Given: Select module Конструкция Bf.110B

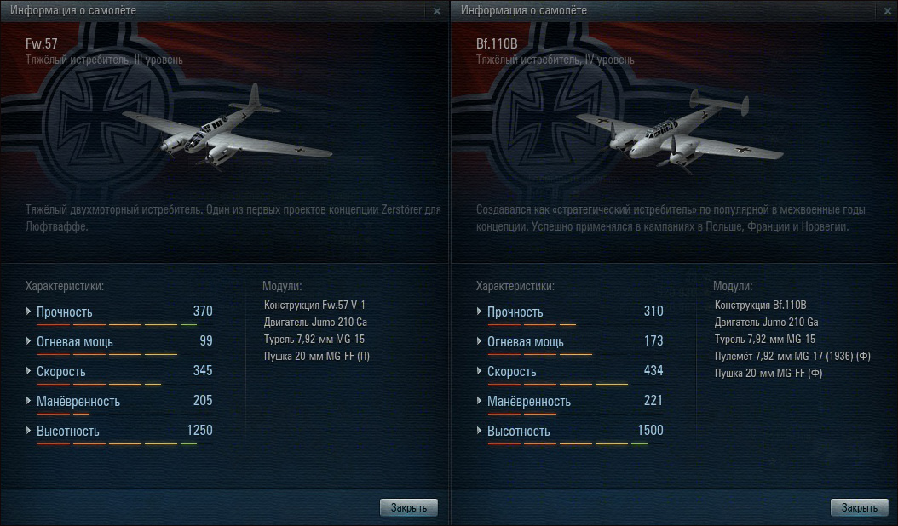Looking at the screenshot, I should point(761,305).
